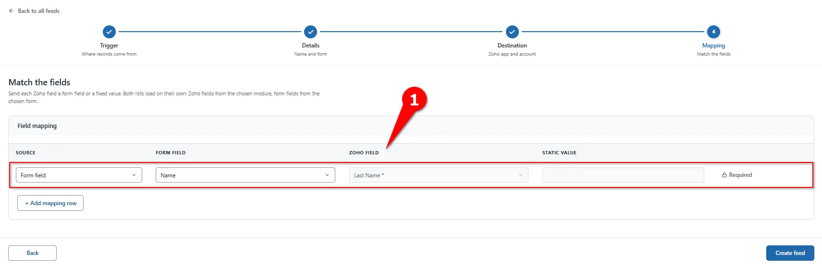Click 'Where records come from' subtitle

point(109,54)
